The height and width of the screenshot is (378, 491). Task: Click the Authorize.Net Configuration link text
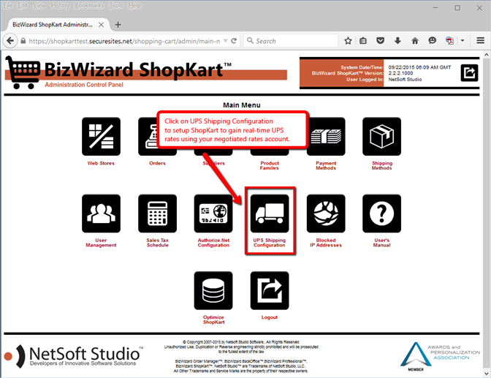213,243
